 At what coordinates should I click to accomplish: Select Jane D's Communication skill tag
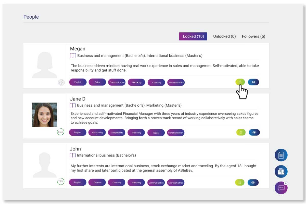[176, 133]
